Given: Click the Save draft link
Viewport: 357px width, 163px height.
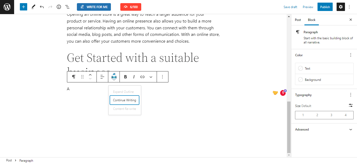Looking at the screenshot, I should [x=290, y=7].
